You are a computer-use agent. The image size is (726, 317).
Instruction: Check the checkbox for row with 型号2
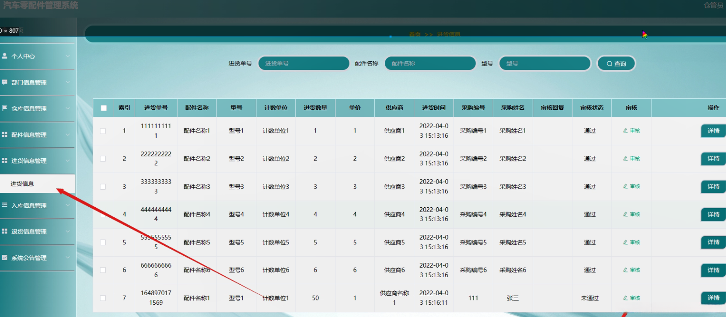coord(103,159)
